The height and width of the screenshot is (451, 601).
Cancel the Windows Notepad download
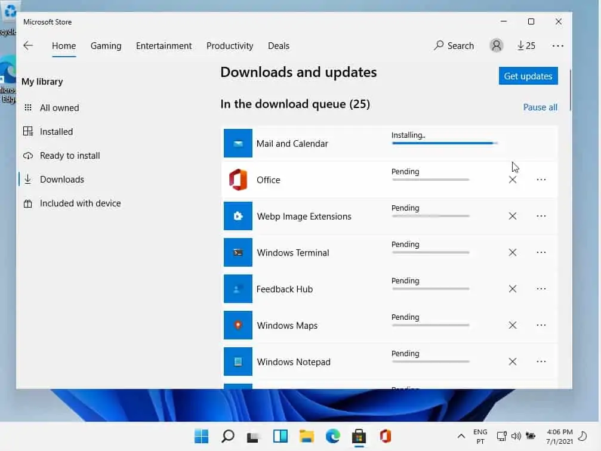(513, 362)
